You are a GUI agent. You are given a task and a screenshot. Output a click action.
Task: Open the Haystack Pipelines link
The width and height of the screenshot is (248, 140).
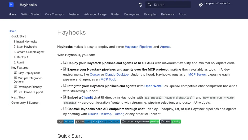point(139,46)
